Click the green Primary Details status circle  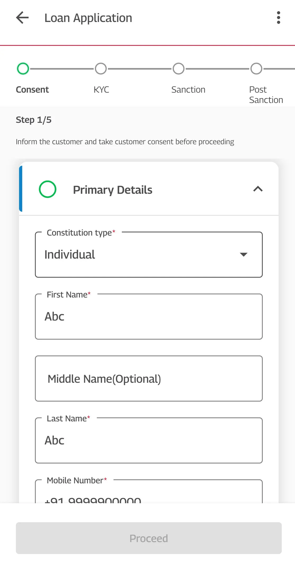click(x=48, y=189)
